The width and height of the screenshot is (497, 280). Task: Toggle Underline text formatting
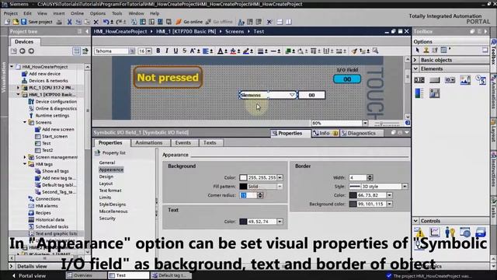pos(176,51)
